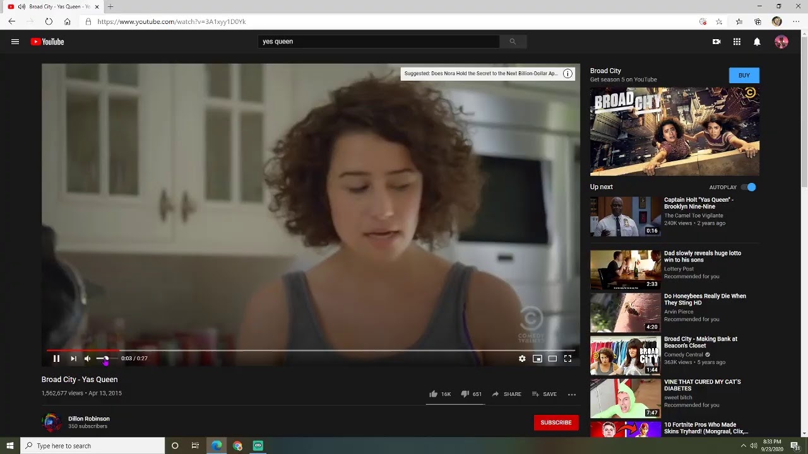Save the video to a playlist
The height and width of the screenshot is (454, 808).
544,394
